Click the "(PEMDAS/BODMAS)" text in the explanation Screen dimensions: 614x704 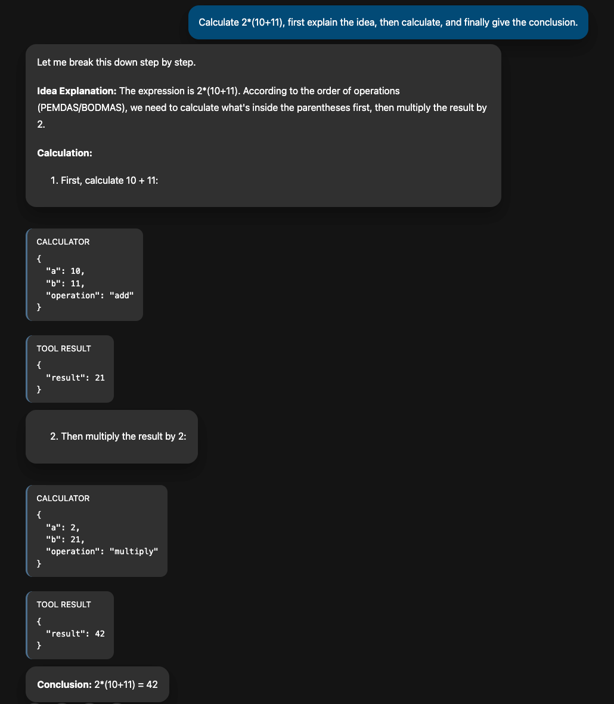click(79, 109)
